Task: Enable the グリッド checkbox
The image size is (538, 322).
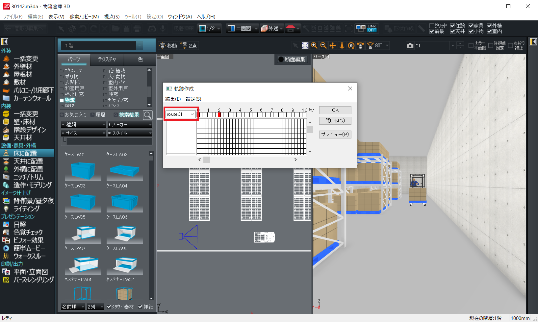Action: point(432,26)
